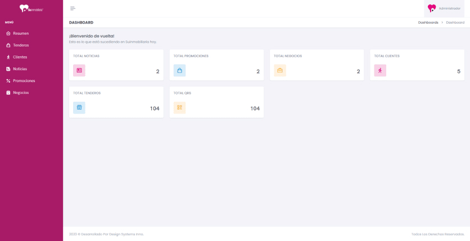The width and height of the screenshot is (470, 241).
Task: Click the lock icon beside Tenderos
Action: pyautogui.click(x=8, y=45)
